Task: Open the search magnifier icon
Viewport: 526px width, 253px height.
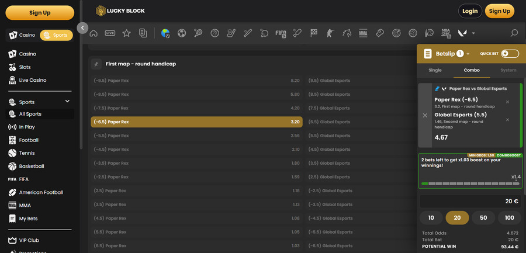Action: 514,33
